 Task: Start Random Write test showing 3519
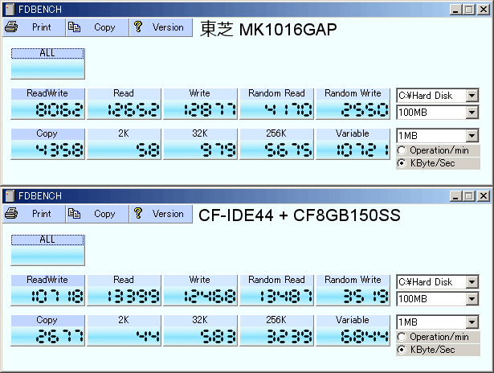pos(353,290)
